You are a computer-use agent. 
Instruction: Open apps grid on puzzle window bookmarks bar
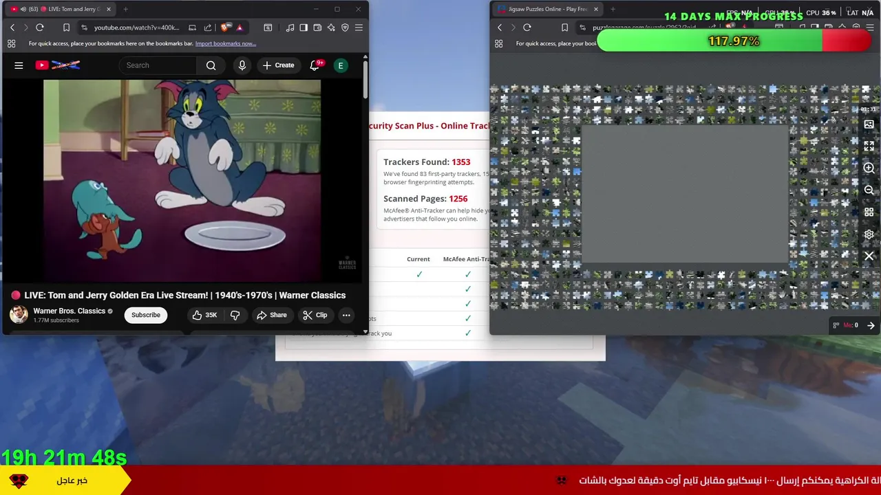pyautogui.click(x=498, y=43)
